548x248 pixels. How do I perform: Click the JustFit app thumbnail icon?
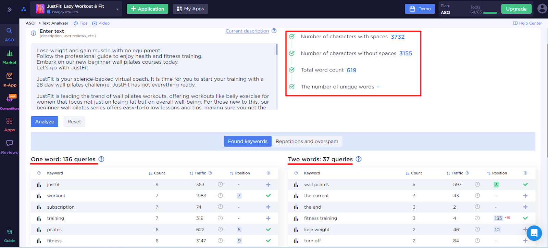pos(40,9)
